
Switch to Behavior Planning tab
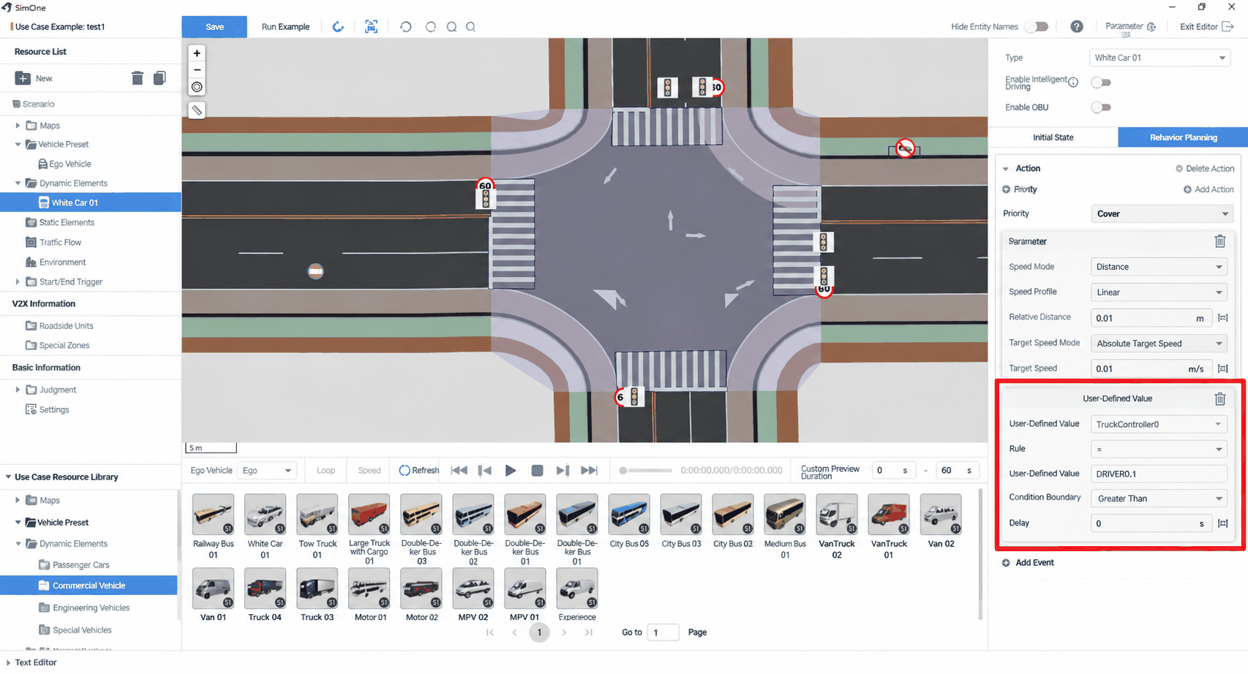1183,137
